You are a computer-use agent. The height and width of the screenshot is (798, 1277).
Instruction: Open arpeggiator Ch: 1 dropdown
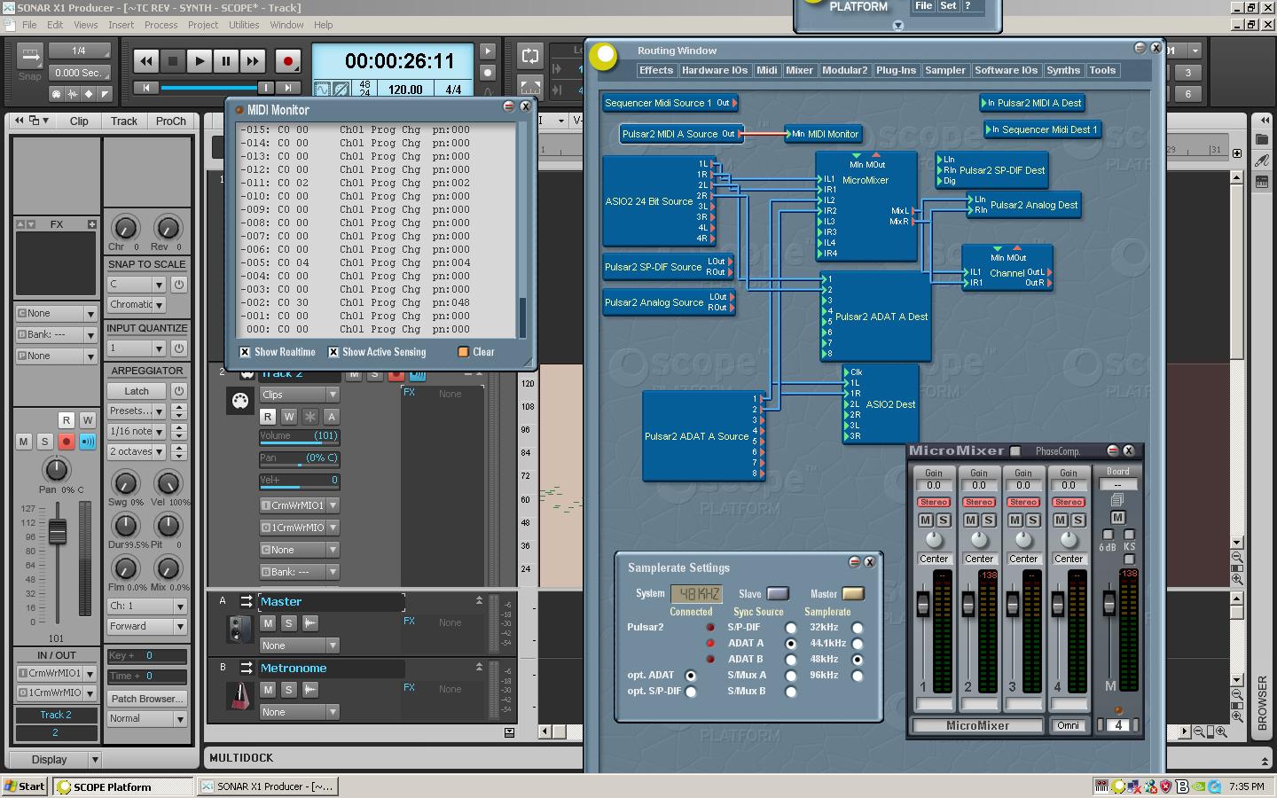(146, 606)
